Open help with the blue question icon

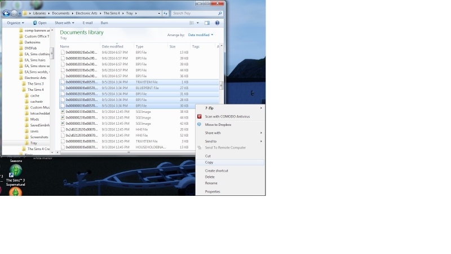tap(217, 23)
